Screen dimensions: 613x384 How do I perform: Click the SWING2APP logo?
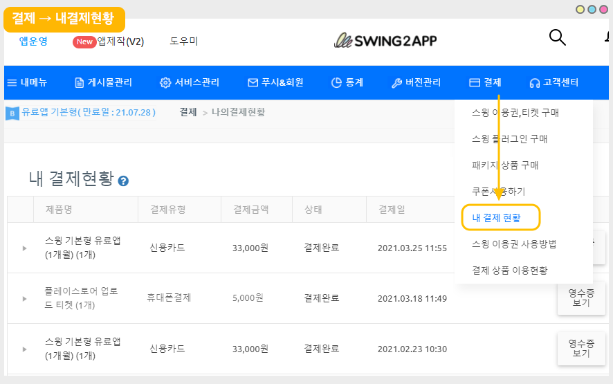(385, 40)
